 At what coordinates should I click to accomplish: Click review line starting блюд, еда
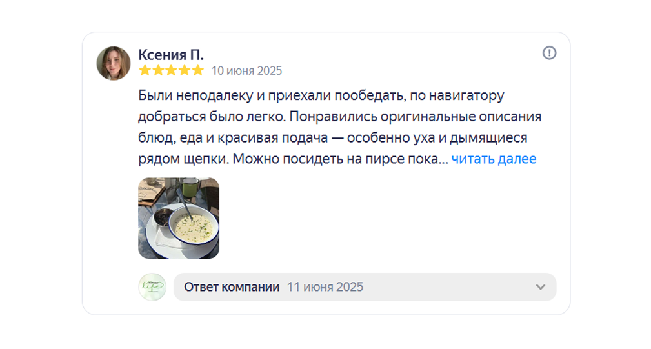[332, 138]
